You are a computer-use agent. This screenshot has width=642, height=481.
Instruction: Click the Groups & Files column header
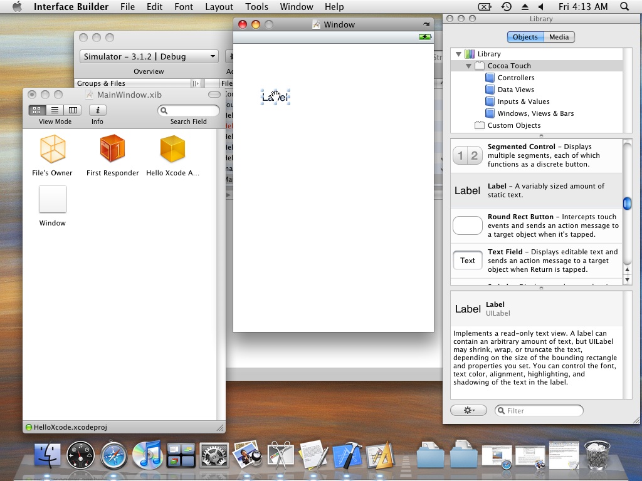[x=134, y=83]
